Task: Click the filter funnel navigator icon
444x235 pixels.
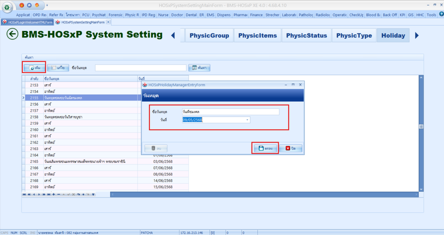Action: [x=93, y=195]
